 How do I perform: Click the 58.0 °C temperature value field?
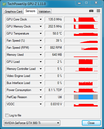coord(54,33)
